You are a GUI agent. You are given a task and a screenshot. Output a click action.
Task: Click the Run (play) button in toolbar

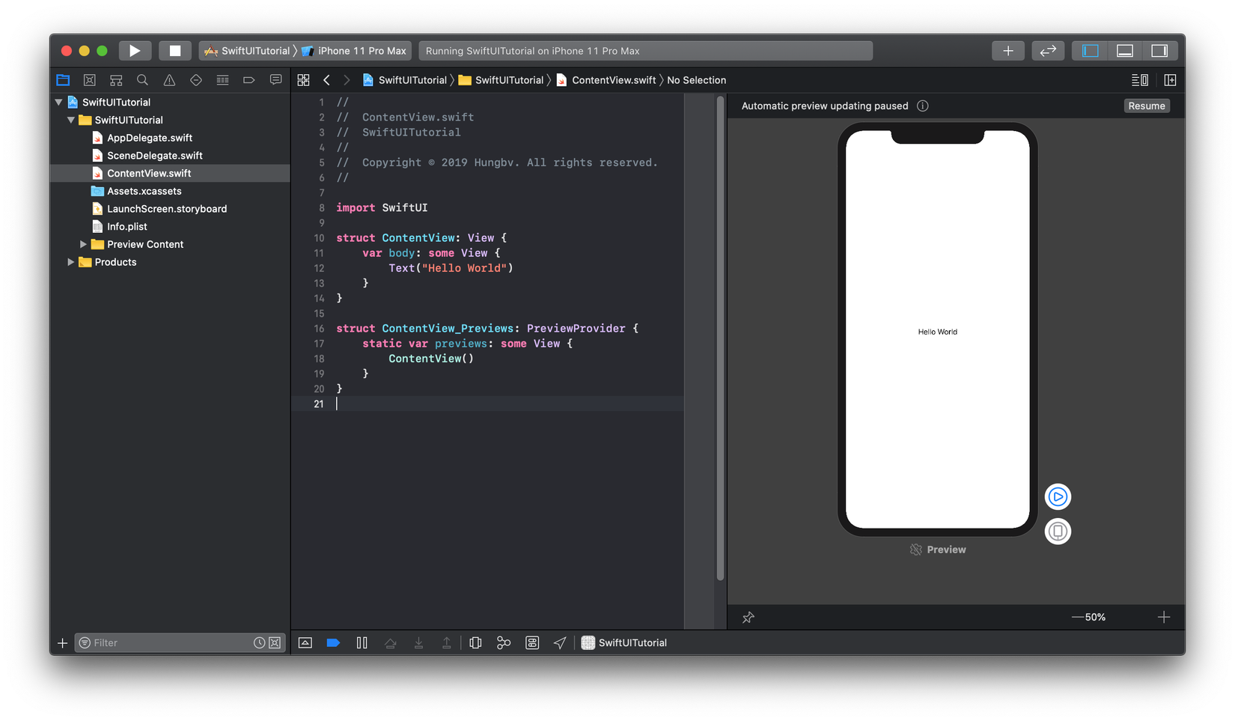[135, 51]
